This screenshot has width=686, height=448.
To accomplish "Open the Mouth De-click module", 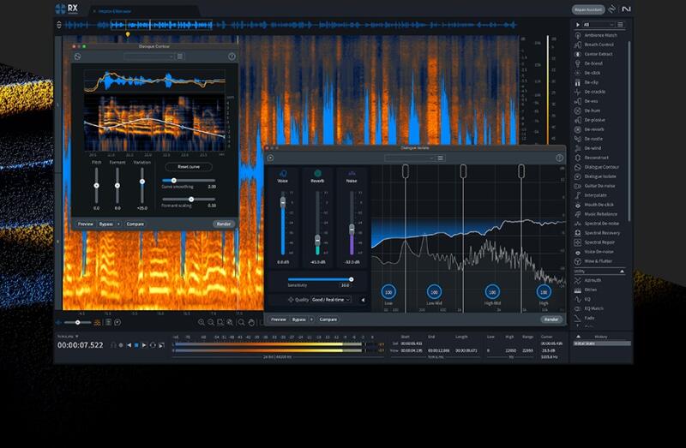I will [599, 205].
